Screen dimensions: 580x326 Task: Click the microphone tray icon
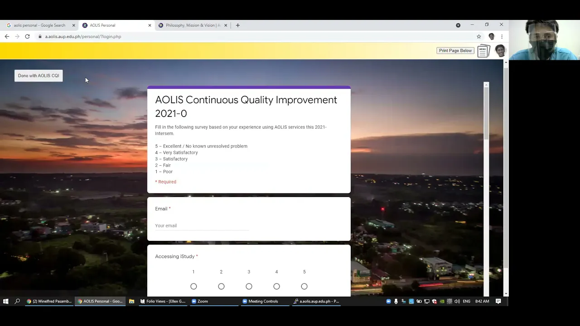point(396,301)
